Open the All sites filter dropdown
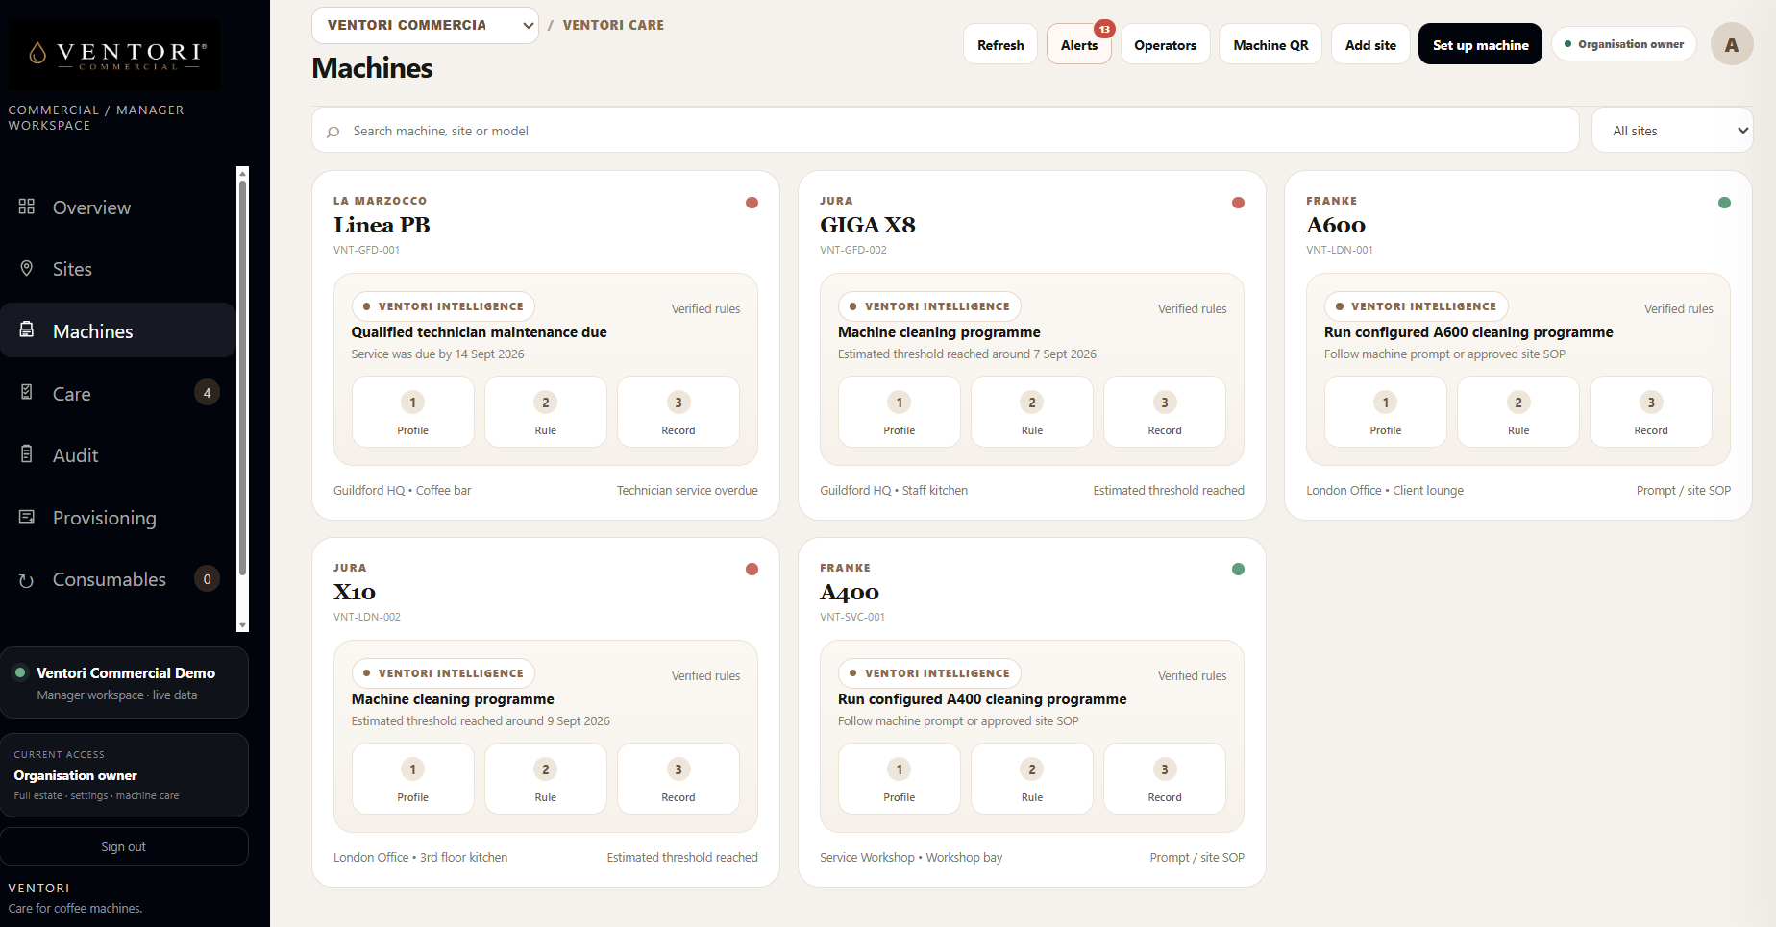The height and width of the screenshot is (927, 1776). click(1672, 131)
